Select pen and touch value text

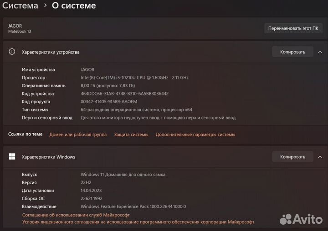(158, 118)
